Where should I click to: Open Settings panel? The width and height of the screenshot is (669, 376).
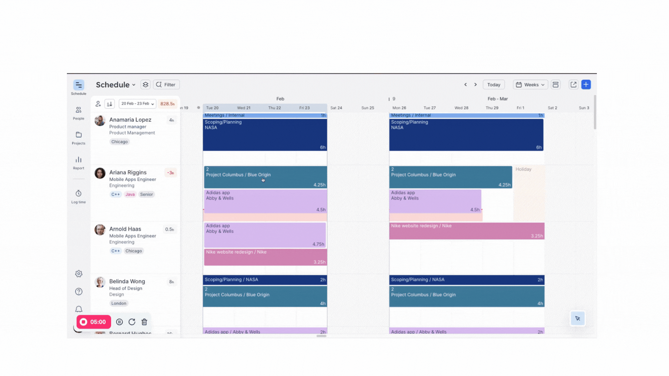click(x=78, y=274)
